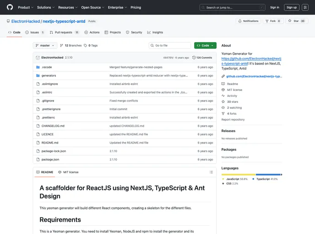Open the package-lock.json file
This screenshot has height=234, width=315.
54,151
